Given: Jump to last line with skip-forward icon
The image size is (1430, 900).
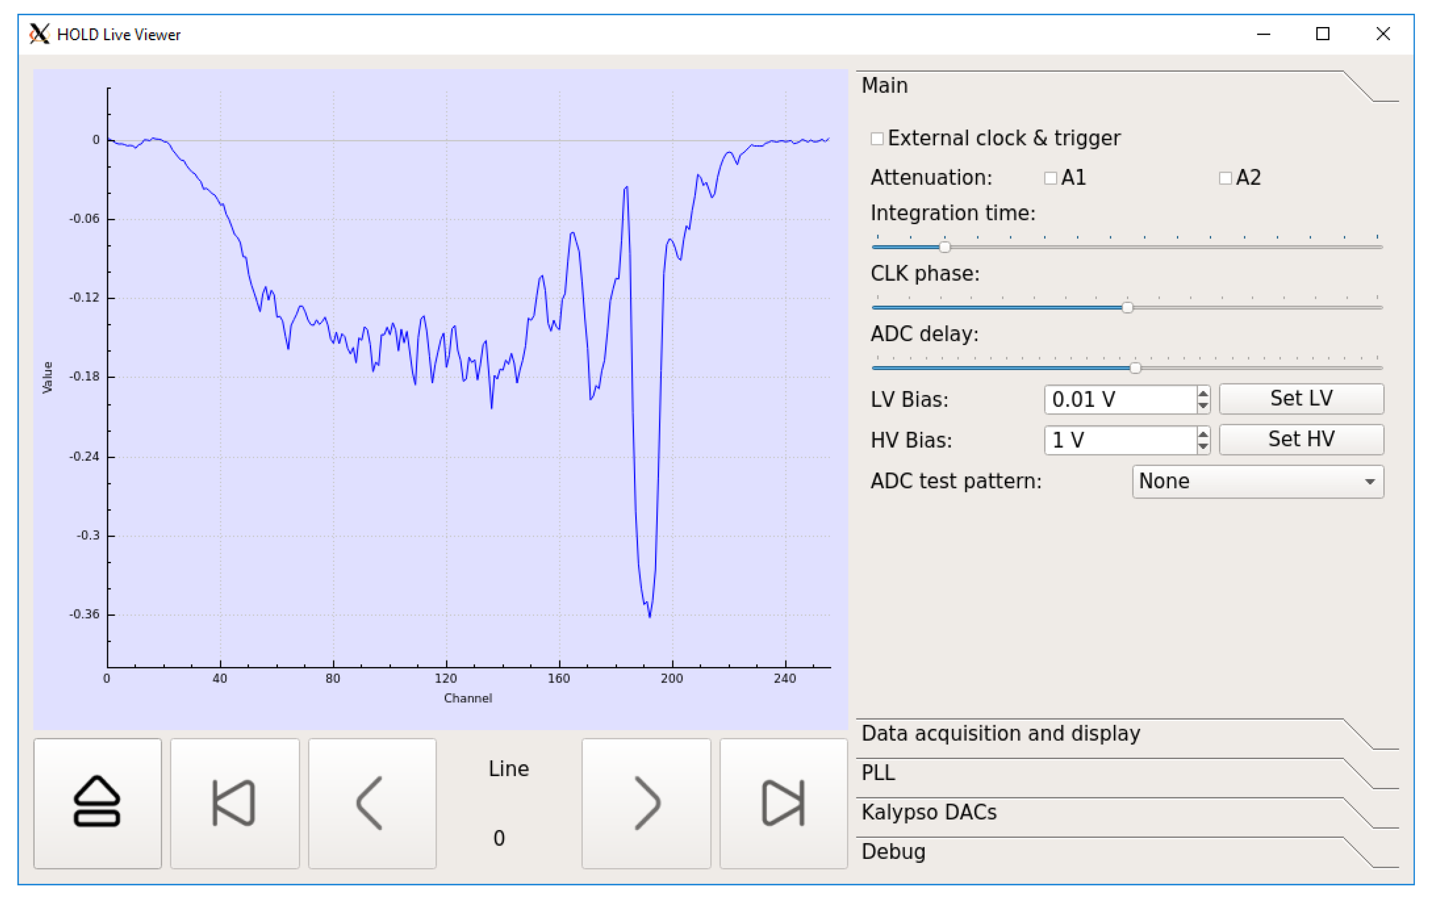Looking at the screenshot, I should click(x=783, y=803).
